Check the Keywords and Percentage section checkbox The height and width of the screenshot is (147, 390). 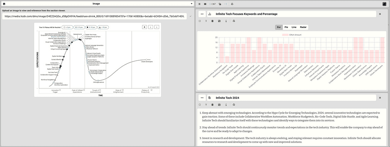(x=200, y=21)
